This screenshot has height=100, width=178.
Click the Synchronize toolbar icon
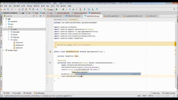(x=8, y=9)
